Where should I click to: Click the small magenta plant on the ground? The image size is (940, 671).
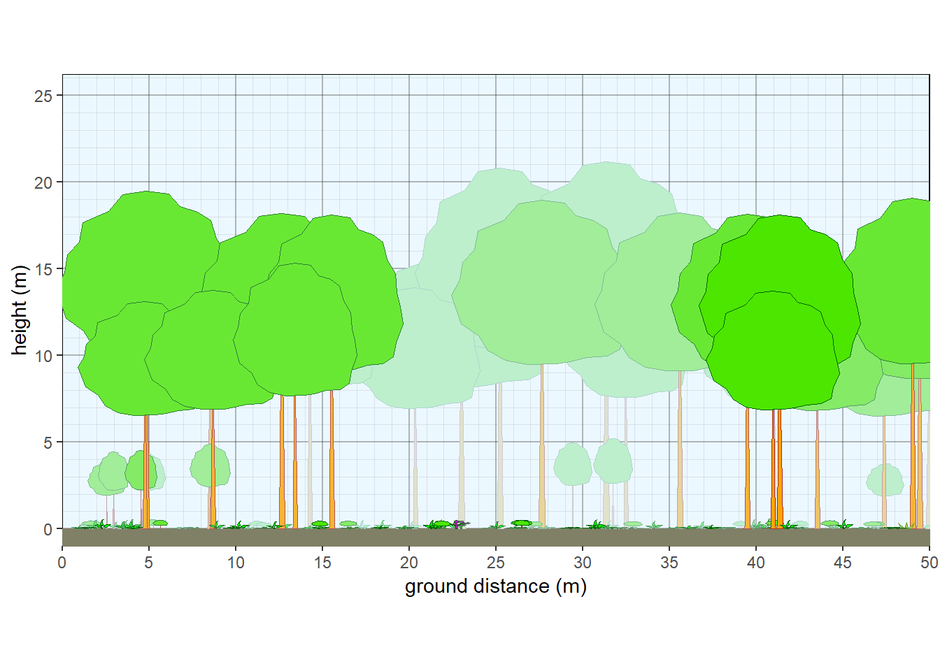(460, 524)
